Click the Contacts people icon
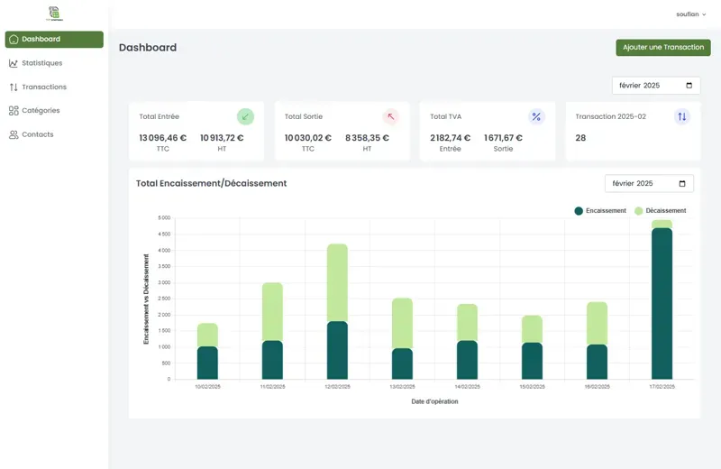This screenshot has height=469, width=721. [14, 134]
